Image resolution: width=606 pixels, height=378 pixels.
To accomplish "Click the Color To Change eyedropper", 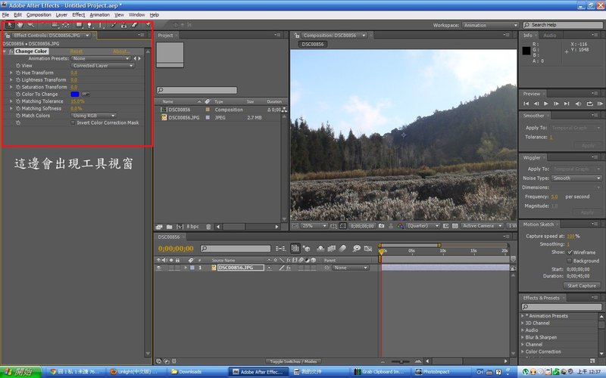I will [86, 94].
